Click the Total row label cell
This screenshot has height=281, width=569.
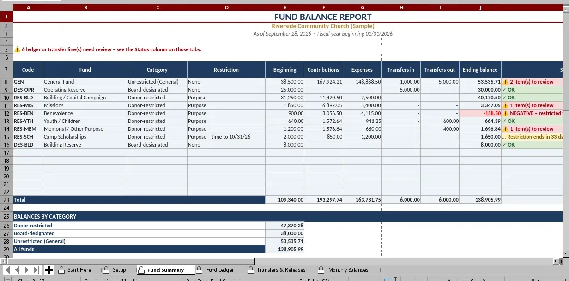[139, 200]
